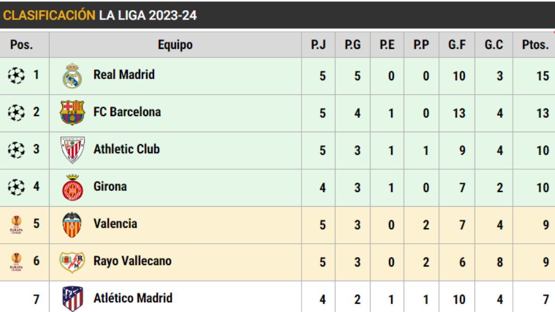Click the Valencia bat crest icon
The height and width of the screenshot is (312, 555).
click(72, 225)
